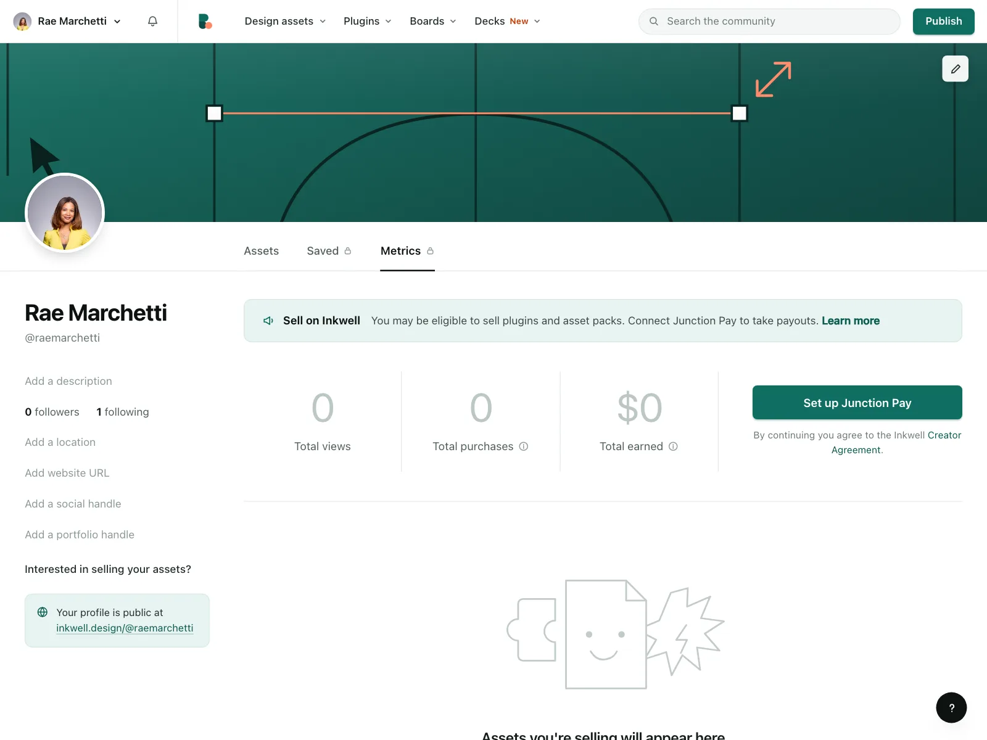Click Add a social handle
Image resolution: width=987 pixels, height=740 pixels.
(73, 504)
